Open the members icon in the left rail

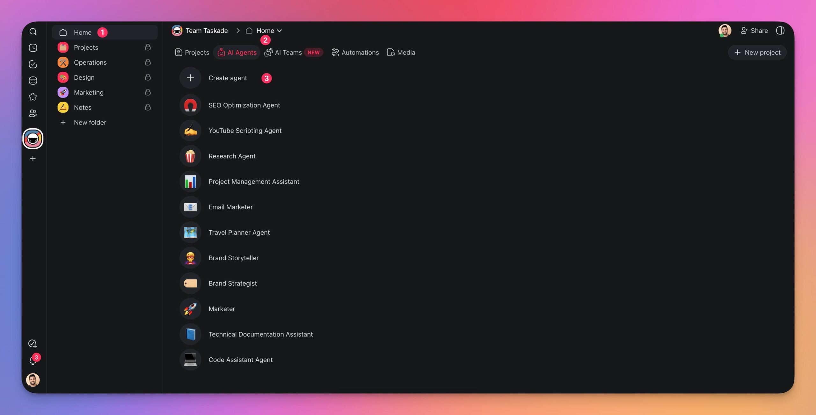click(33, 113)
